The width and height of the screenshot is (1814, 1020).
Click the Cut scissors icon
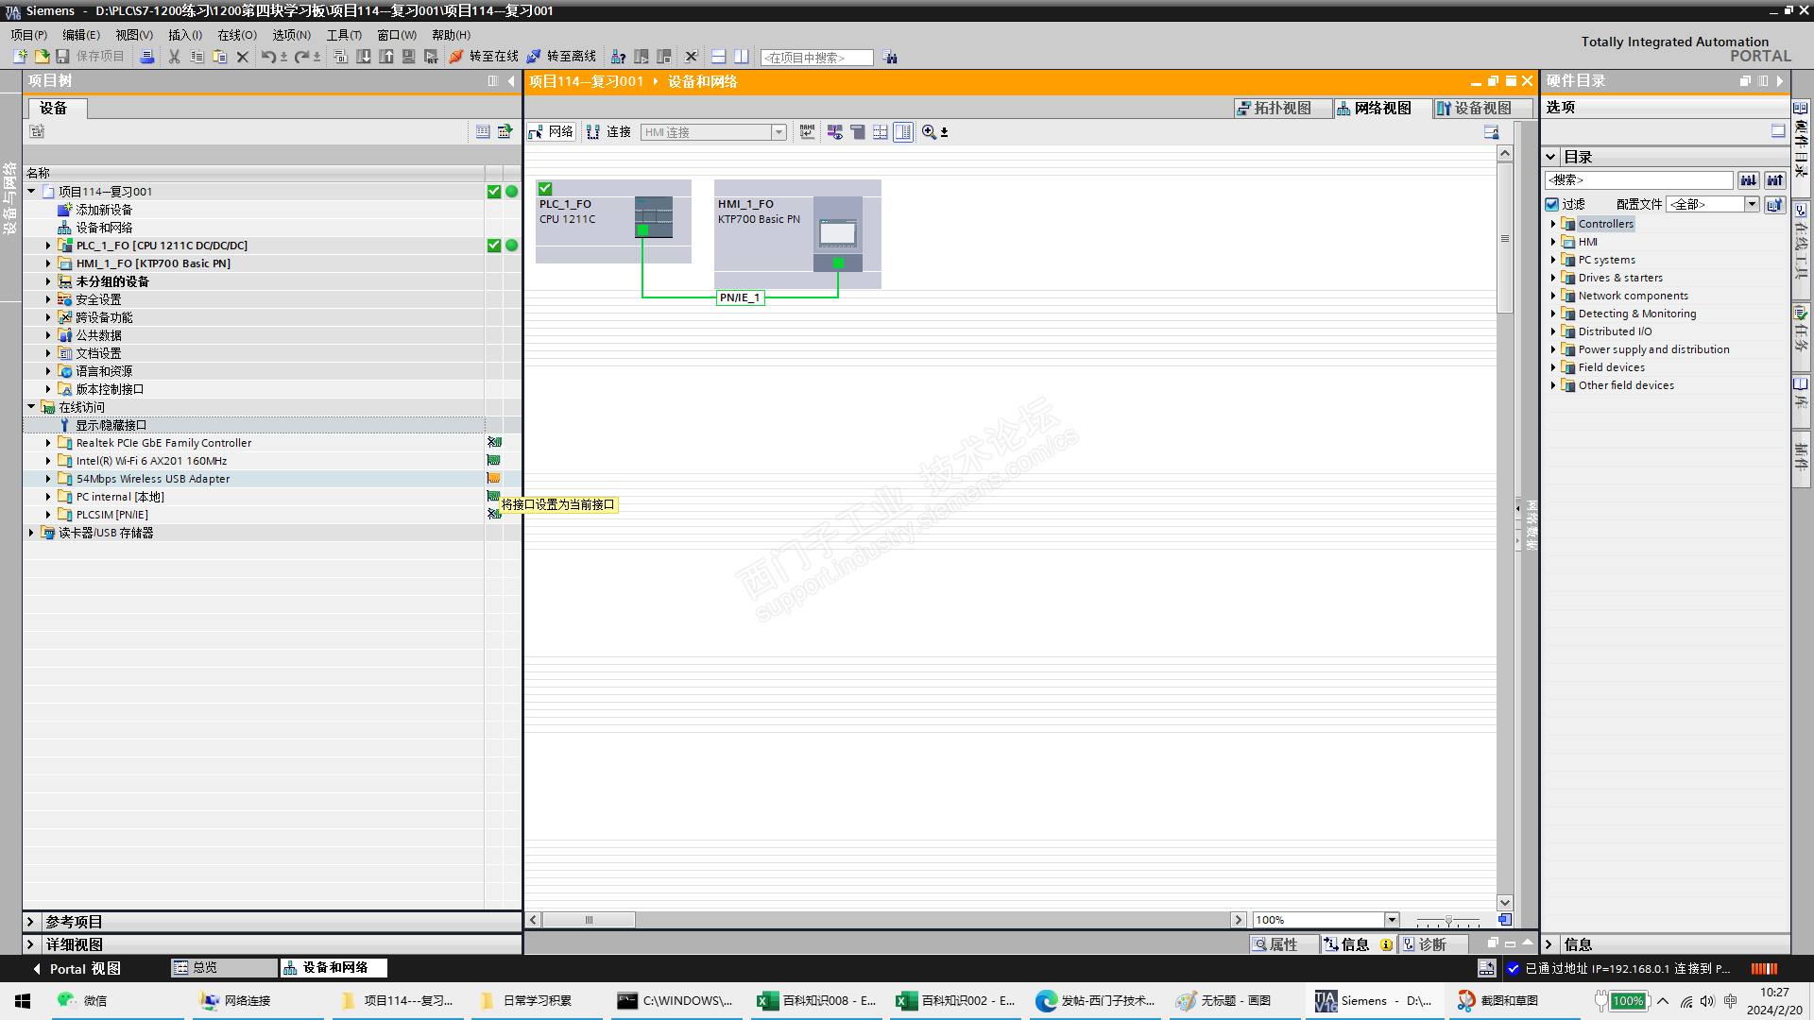[174, 57]
